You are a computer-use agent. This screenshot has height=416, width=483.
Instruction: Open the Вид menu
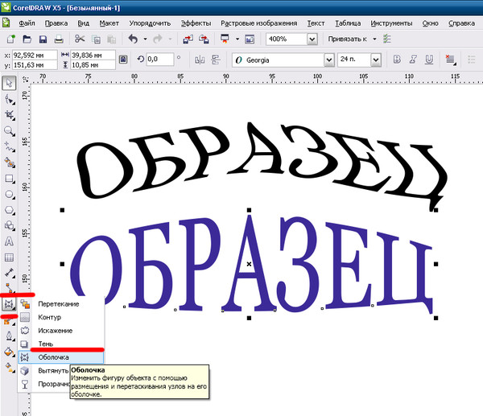tap(83, 23)
